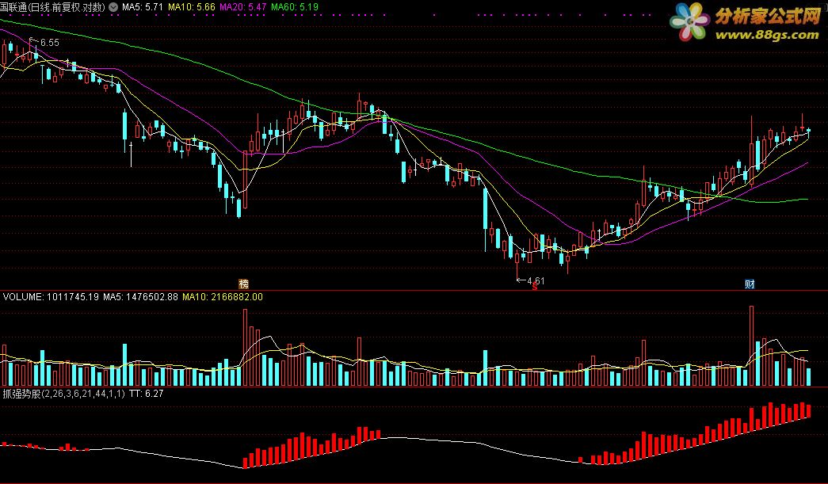Viewport: 828px width, 484px height.
Task: Click the VOLUME: 1011745.19 label
Action: tap(51, 297)
